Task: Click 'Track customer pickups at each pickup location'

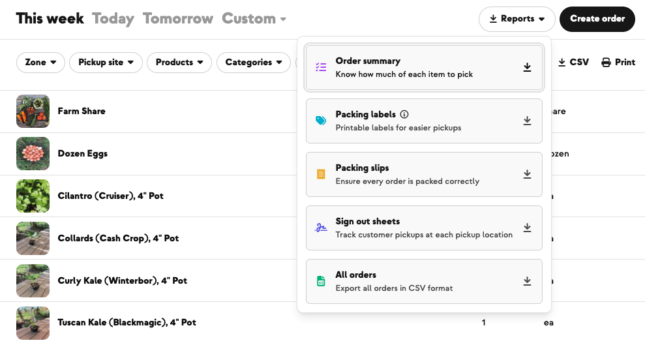Action: [424, 235]
